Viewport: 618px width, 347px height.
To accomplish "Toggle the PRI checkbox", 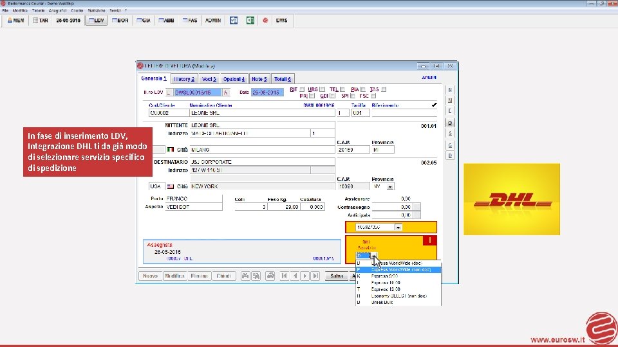I will [312, 96].
